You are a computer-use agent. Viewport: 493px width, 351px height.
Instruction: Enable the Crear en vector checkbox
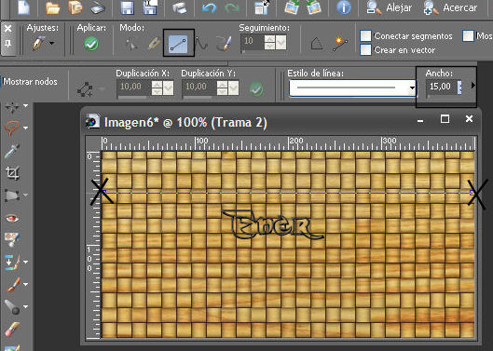365,49
